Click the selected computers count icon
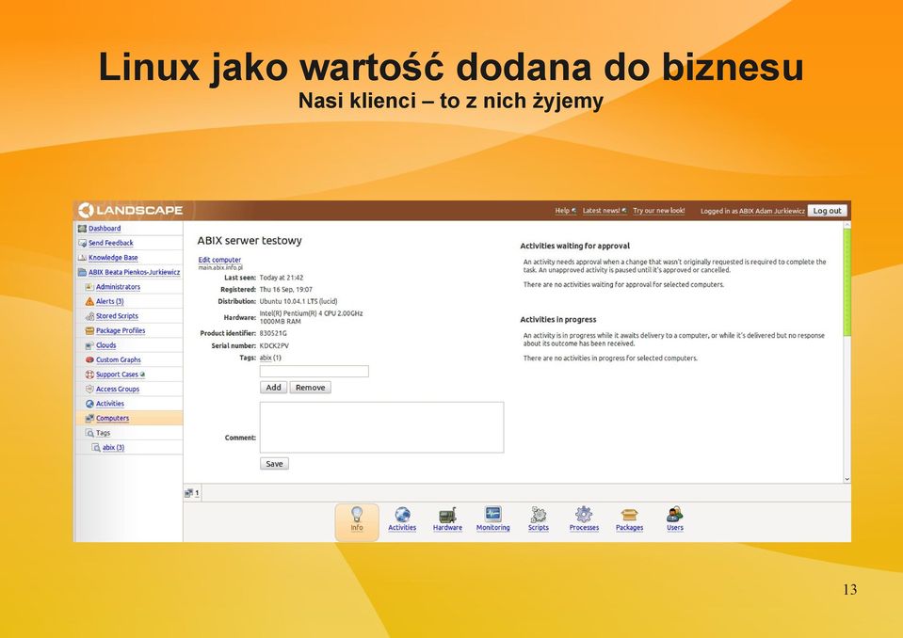 pyautogui.click(x=189, y=493)
